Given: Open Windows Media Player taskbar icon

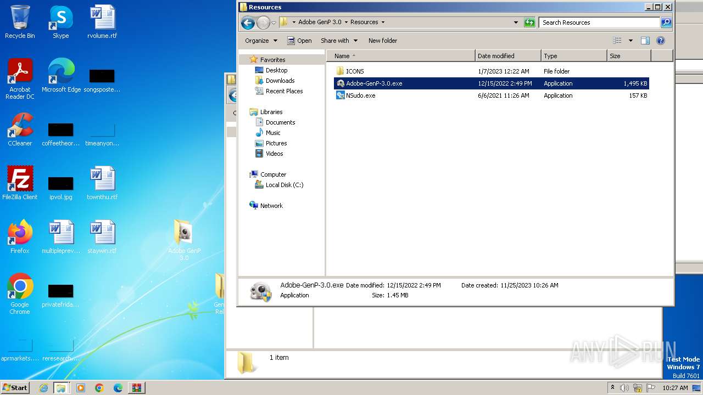Looking at the screenshot, I should [81, 388].
